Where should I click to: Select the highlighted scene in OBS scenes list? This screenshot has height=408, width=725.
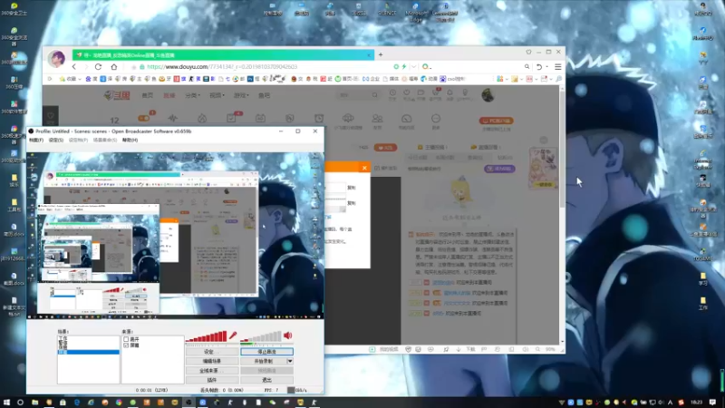88,352
